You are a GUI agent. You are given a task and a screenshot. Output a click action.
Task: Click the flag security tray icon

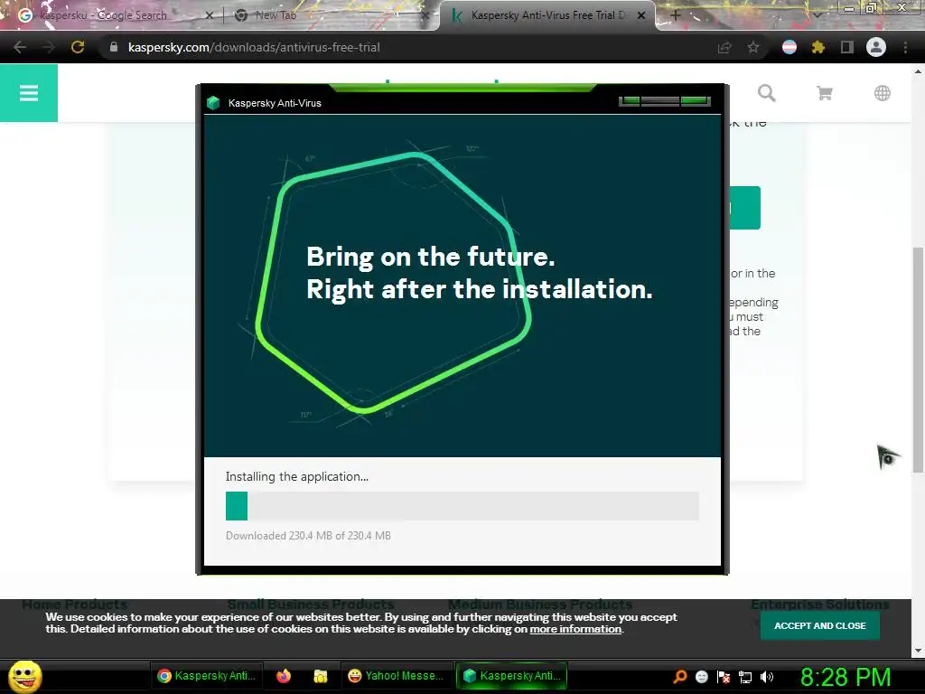[724, 676]
